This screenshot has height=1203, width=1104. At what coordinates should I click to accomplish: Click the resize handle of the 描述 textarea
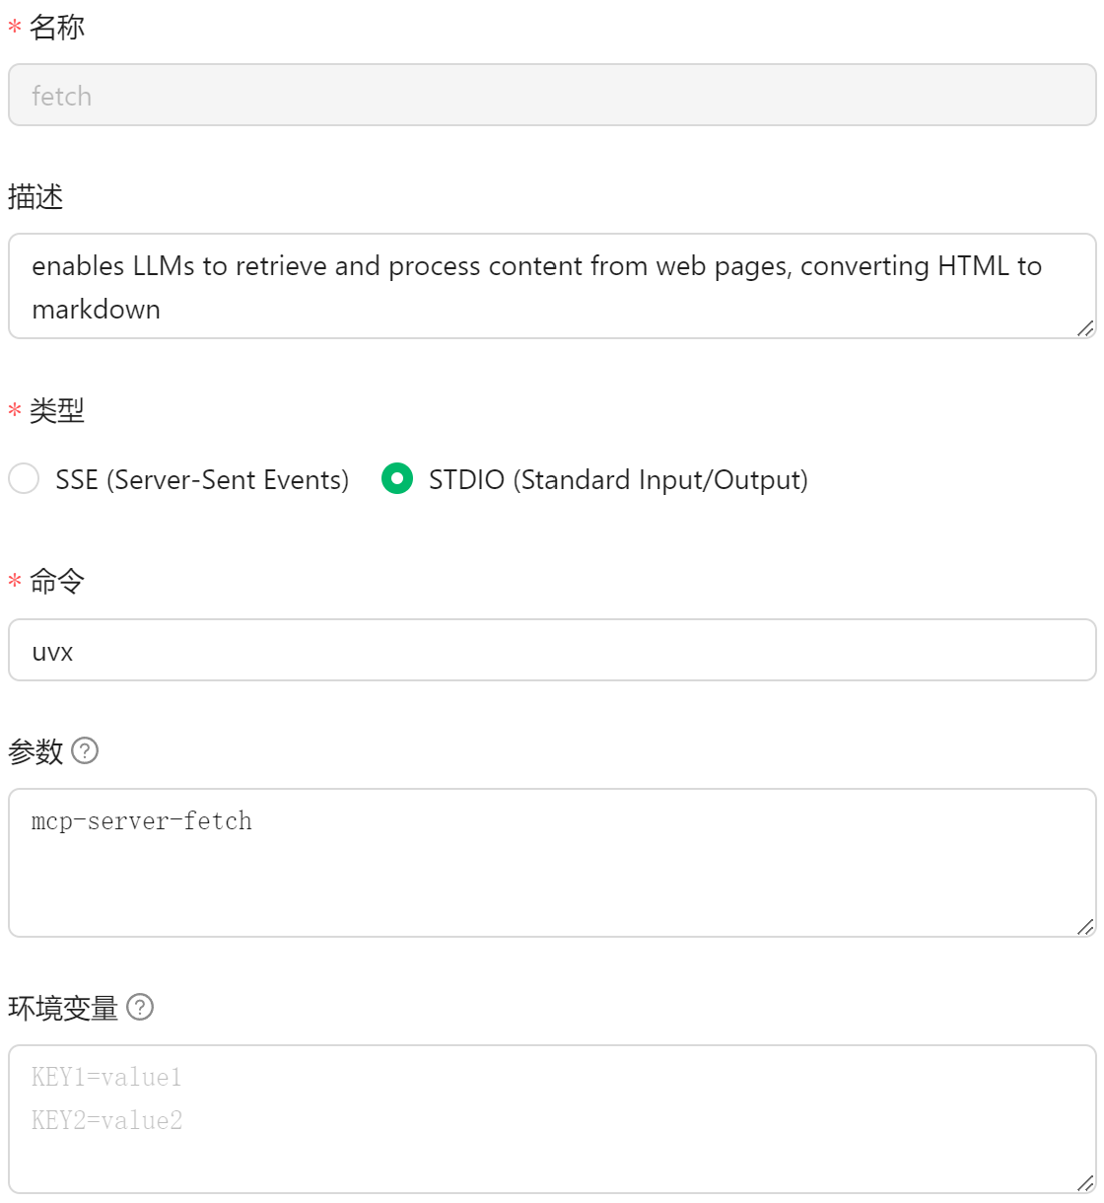coord(1085,328)
